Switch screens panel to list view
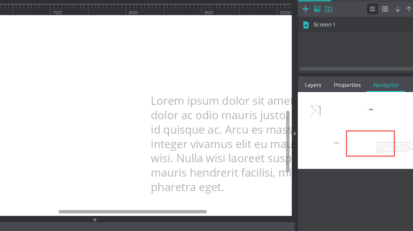 click(x=372, y=9)
